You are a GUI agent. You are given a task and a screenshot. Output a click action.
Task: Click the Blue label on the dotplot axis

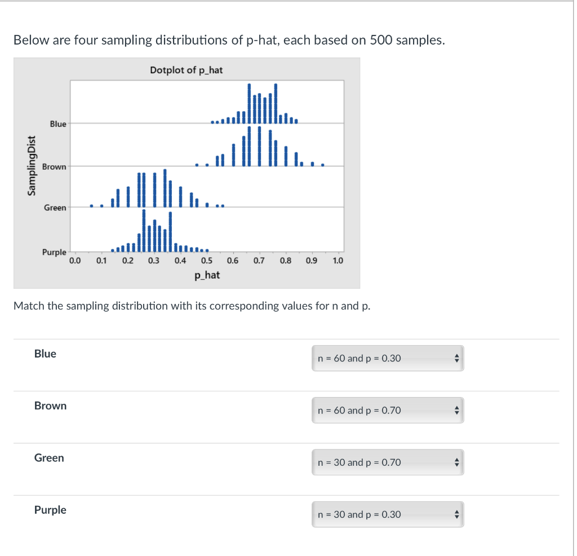click(59, 124)
